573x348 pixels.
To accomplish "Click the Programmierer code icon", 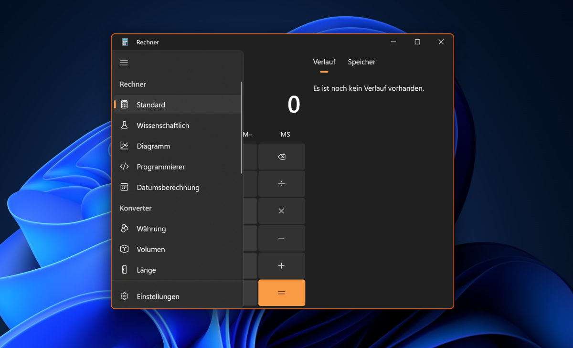I will pyautogui.click(x=124, y=167).
